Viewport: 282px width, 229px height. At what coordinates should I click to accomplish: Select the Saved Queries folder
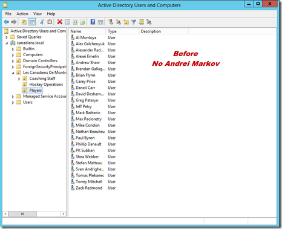click(x=29, y=37)
